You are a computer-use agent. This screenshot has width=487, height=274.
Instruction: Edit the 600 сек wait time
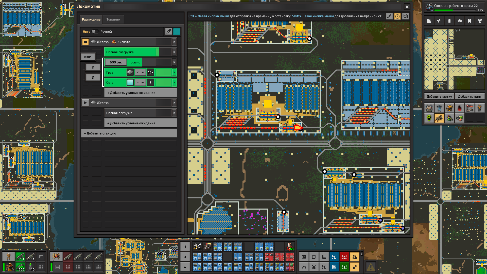[116, 62]
